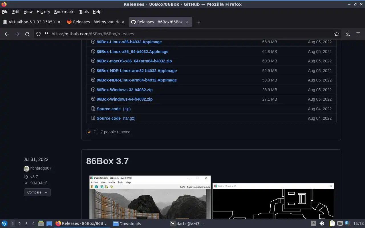The height and width of the screenshot is (228, 365).
Task: Download 86Box-NDR-Linux-arm32-b4032.AppImage
Action: (137, 71)
